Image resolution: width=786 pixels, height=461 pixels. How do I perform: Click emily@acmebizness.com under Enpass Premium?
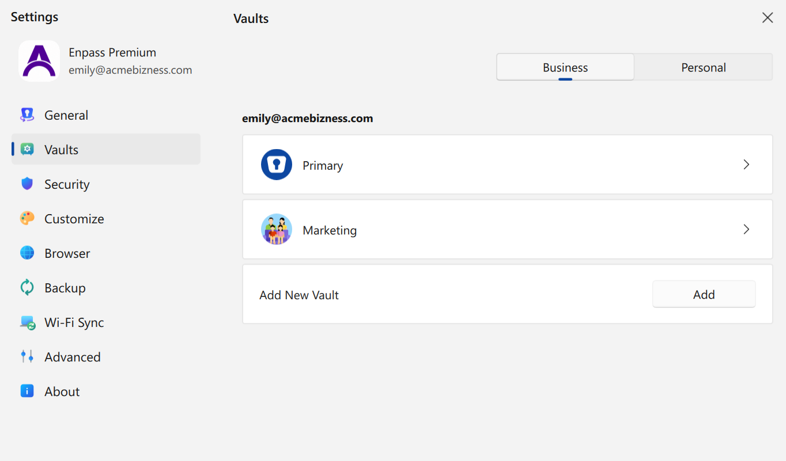coord(130,70)
